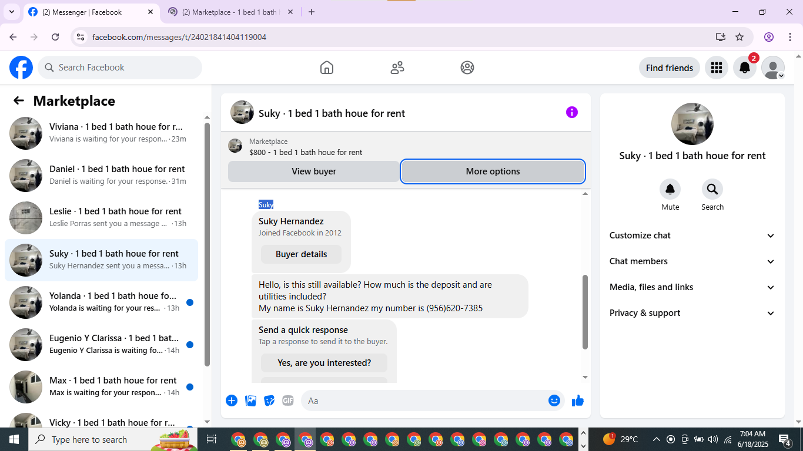Open conversation information purple icon
This screenshot has height=451, width=803.
coord(572,112)
